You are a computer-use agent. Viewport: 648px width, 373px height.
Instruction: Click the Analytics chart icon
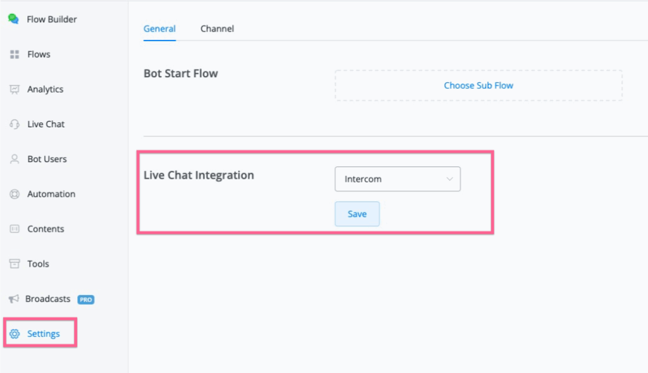15,89
